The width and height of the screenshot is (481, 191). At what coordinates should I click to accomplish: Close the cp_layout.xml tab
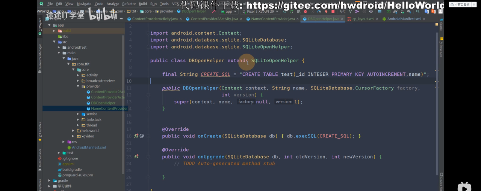(378, 19)
